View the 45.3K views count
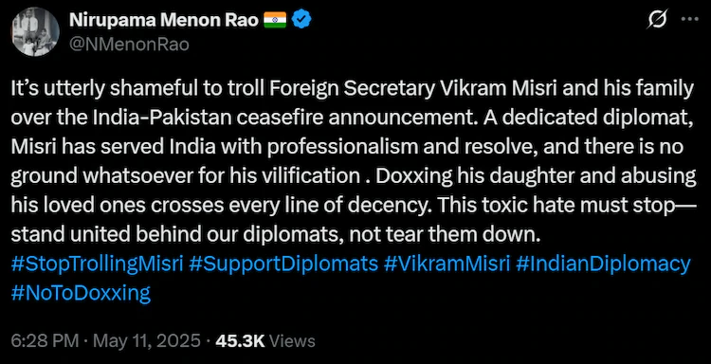711x364 pixels. pos(241,341)
